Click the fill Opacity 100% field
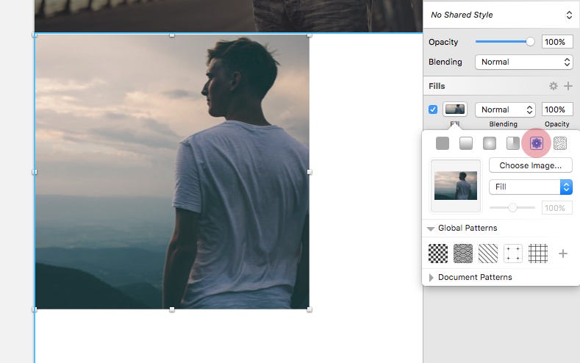Screen dimensions: 580x363 tap(557, 109)
